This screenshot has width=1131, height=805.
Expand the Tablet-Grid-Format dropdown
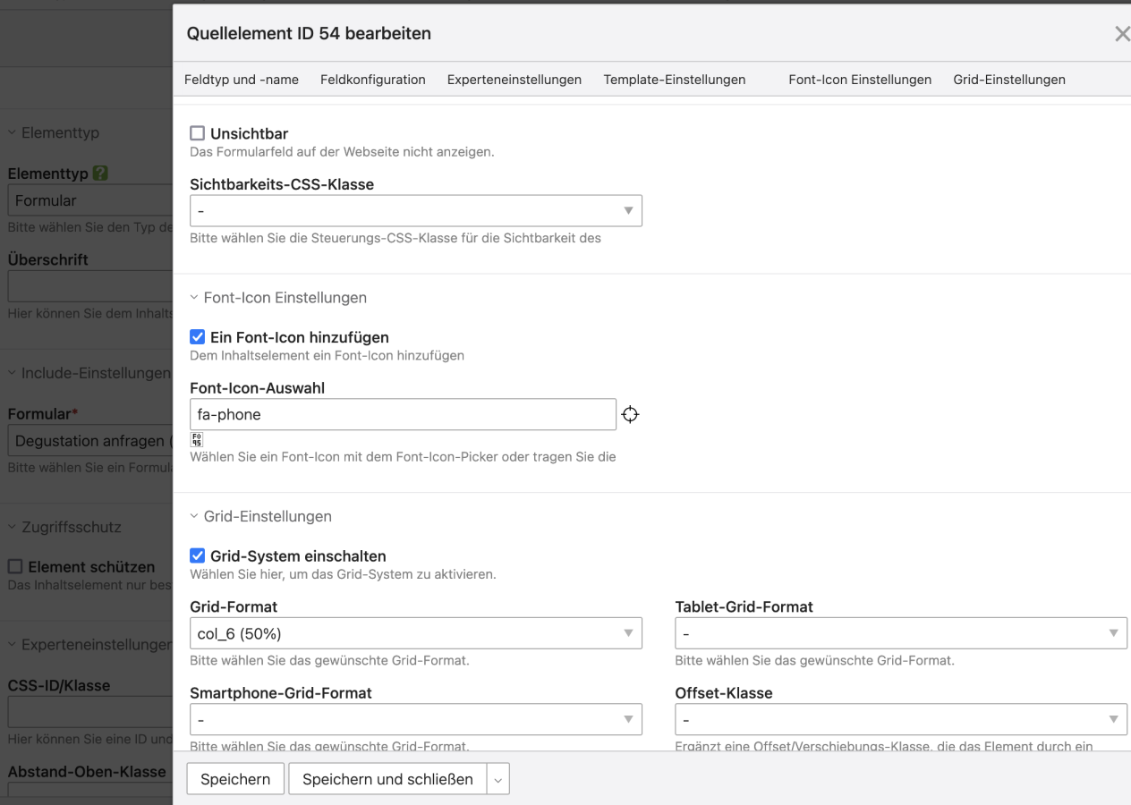tap(900, 633)
